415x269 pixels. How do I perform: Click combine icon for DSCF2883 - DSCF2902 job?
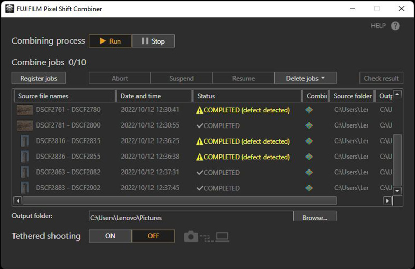coord(309,188)
